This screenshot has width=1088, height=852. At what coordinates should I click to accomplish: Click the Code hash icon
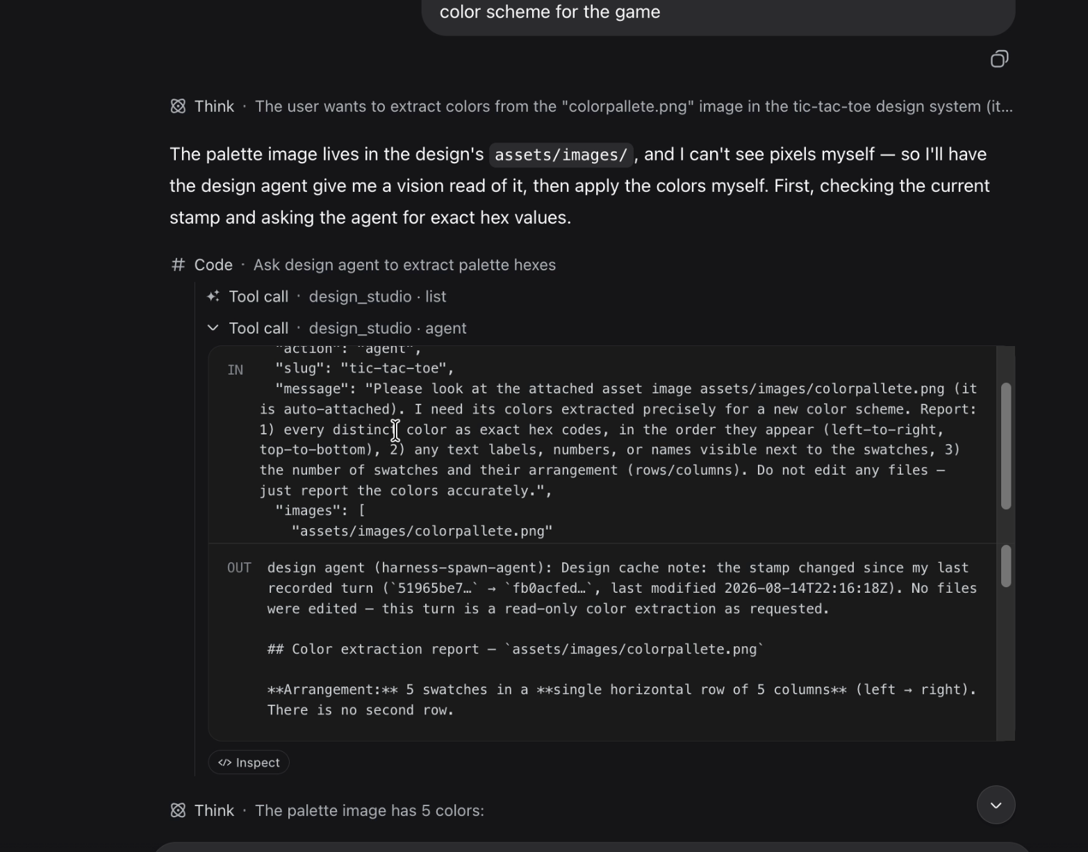pos(179,265)
